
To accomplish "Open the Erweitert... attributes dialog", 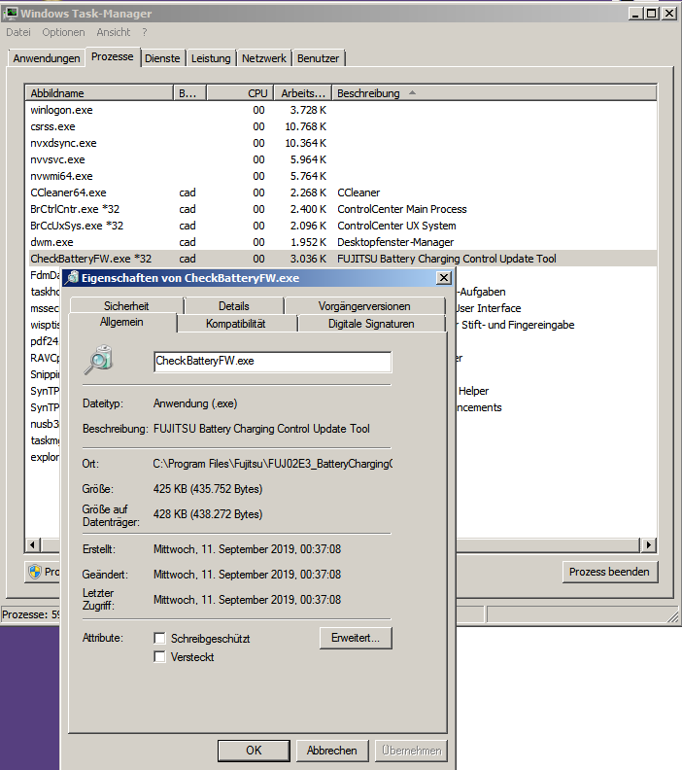I will (x=356, y=638).
